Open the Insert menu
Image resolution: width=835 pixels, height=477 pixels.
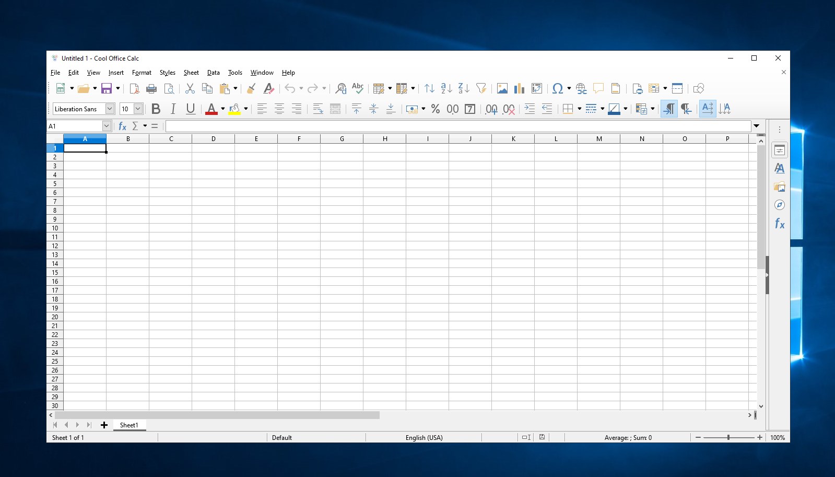point(116,73)
